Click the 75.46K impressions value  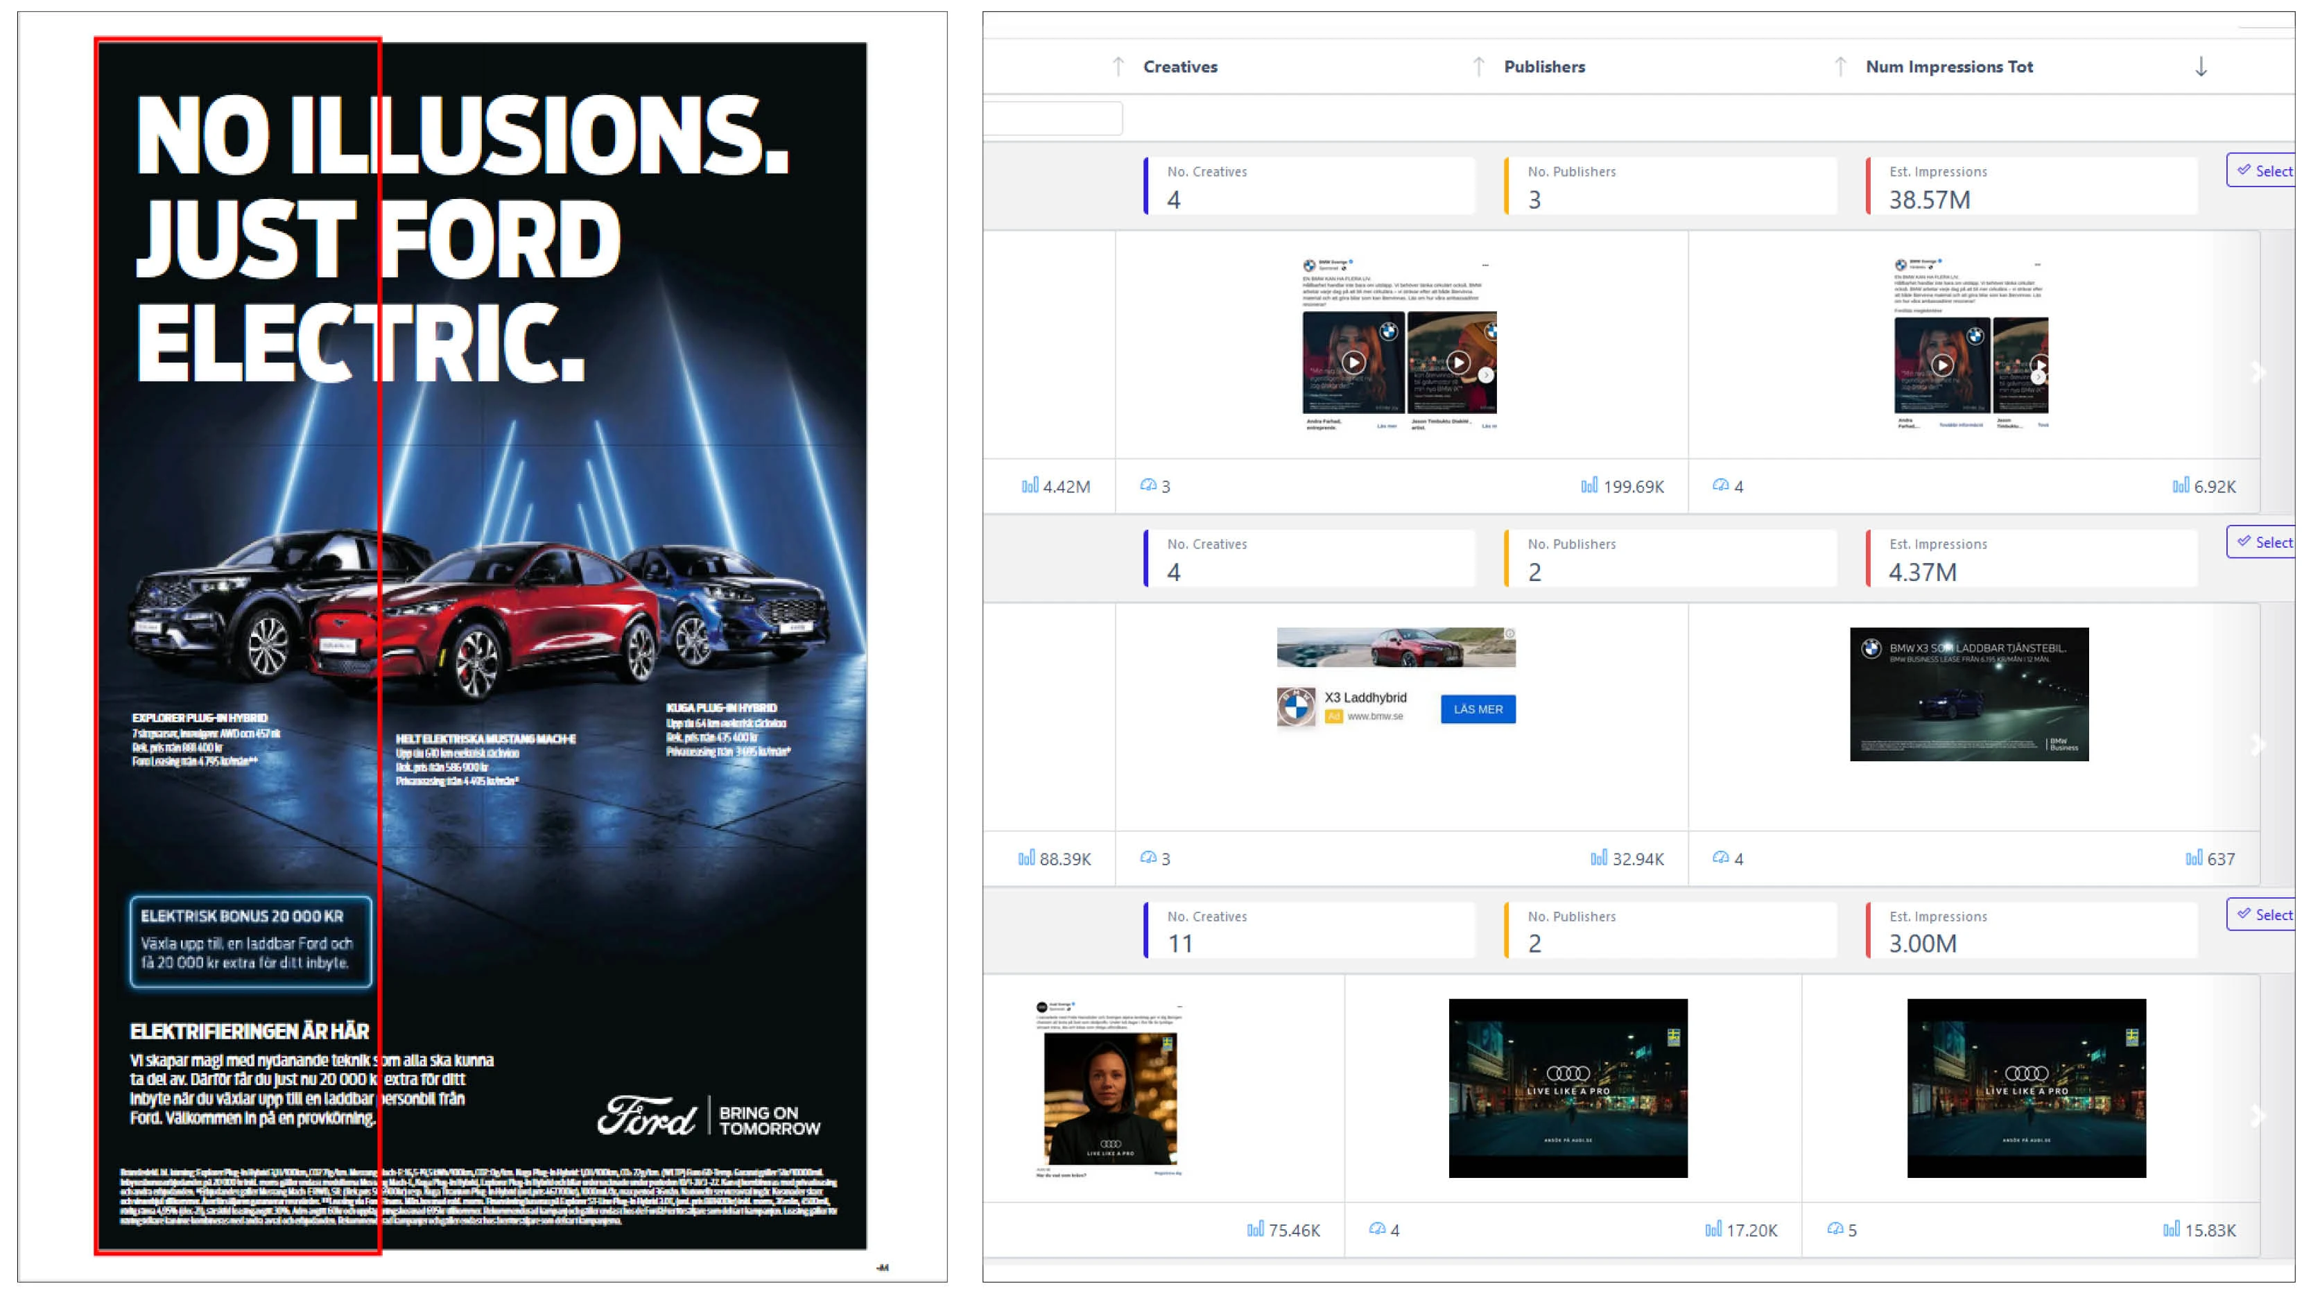coord(1295,1230)
